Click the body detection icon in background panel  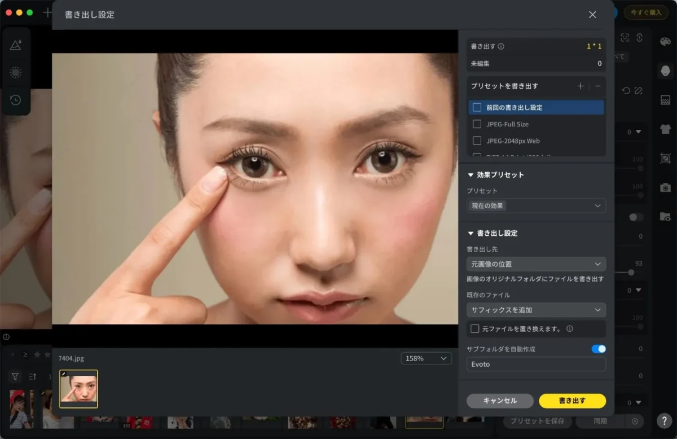pos(640,38)
